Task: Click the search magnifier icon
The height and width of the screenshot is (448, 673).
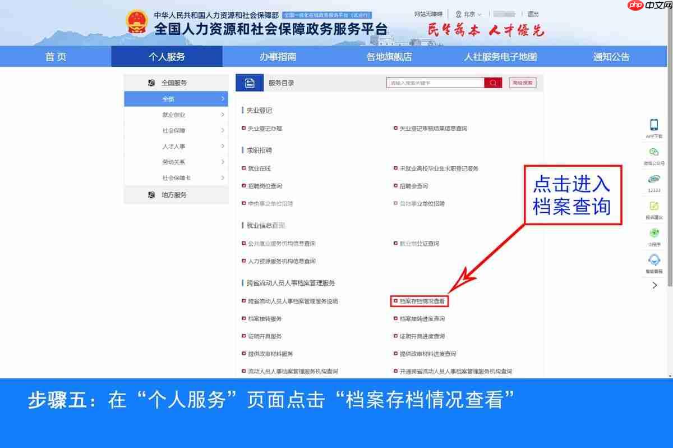Action: pos(492,83)
